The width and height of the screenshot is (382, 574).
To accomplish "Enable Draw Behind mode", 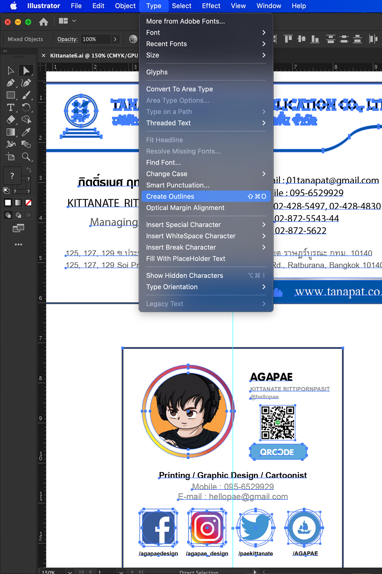I will [x=19, y=215].
